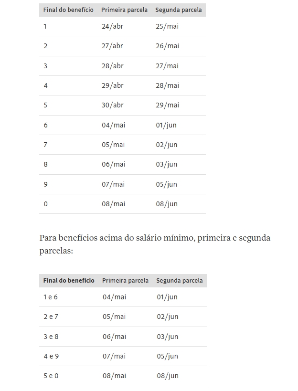This screenshot has width=298, height=391.
Task: Click the 25/mai second installment date
Action: (x=167, y=26)
